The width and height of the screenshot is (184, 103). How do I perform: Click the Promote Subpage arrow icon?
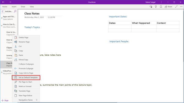[x=16, y=68]
